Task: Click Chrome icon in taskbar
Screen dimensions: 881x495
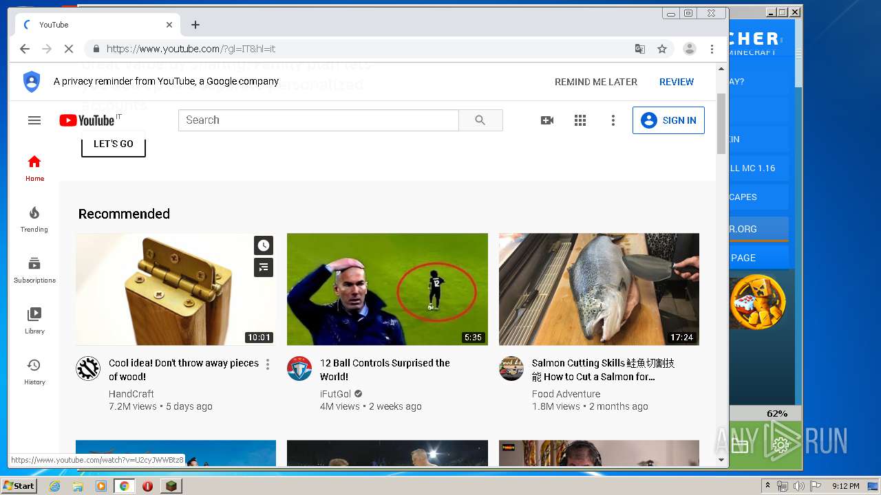Action: coord(124,486)
